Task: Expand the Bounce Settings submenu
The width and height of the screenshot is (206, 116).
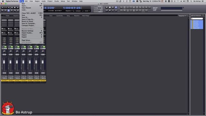Action: click(32, 31)
